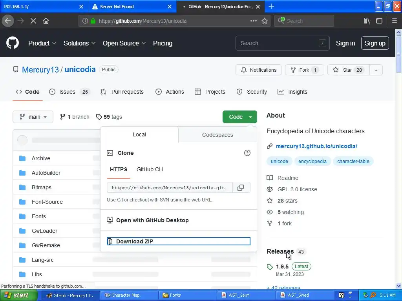Image resolution: width=402 pixels, height=301 pixels.
Task: Select the Local tab in clone popup
Action: (x=139, y=135)
